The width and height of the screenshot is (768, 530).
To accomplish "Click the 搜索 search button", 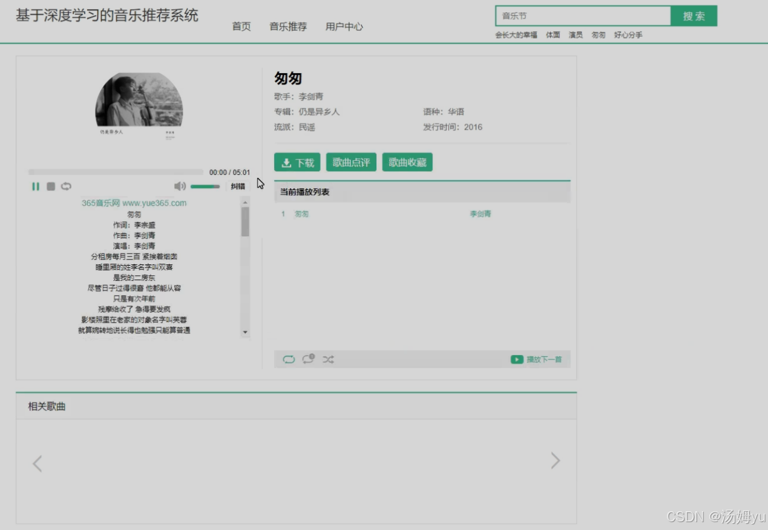I will pyautogui.click(x=694, y=16).
